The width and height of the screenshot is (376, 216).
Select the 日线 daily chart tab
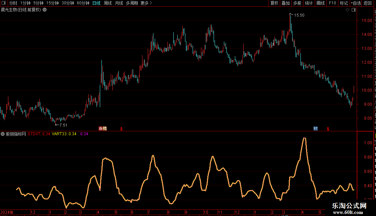point(96,3)
